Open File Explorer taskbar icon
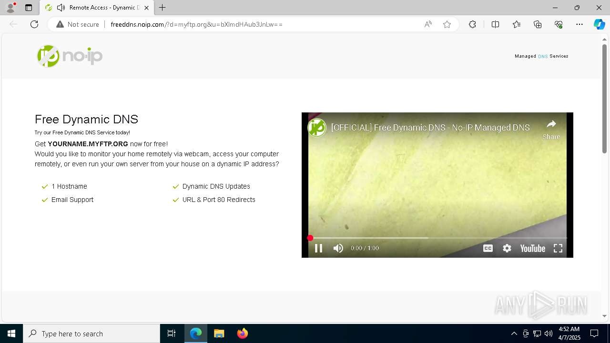Viewport: 610px width, 343px height. click(x=219, y=333)
